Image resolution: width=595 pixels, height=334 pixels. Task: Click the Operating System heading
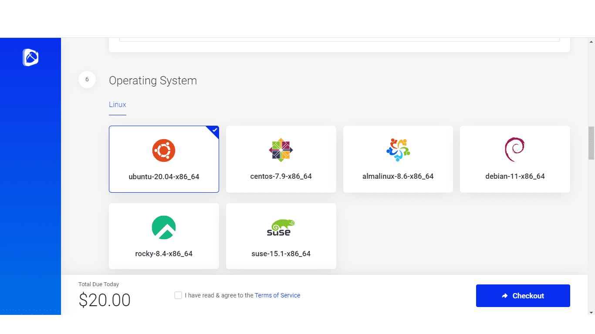click(153, 80)
